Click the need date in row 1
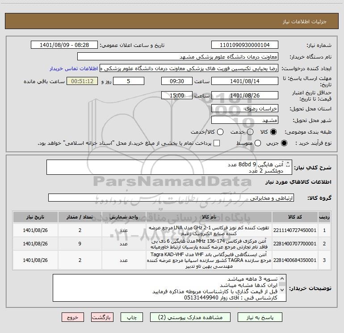Image resolution: width=344 pixels, height=333 pixels. coord(35,231)
